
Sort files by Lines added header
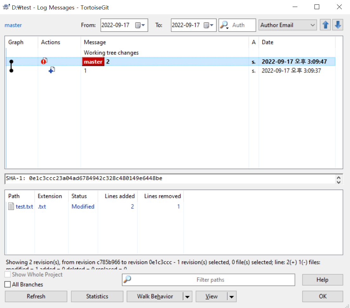[x=118, y=196]
